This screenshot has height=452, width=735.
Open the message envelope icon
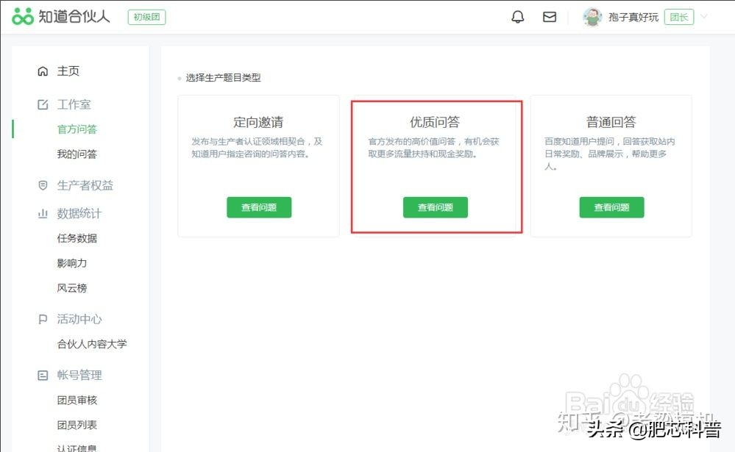[550, 15]
